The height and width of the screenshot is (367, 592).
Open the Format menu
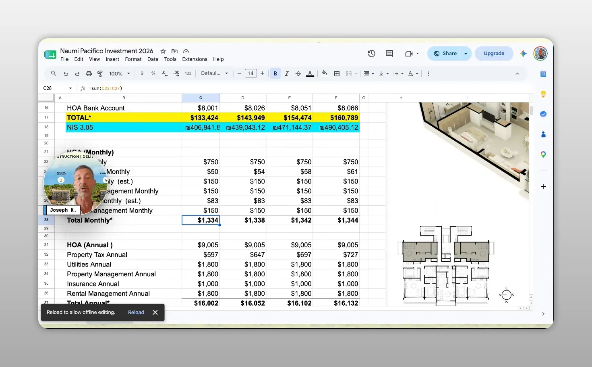133,59
